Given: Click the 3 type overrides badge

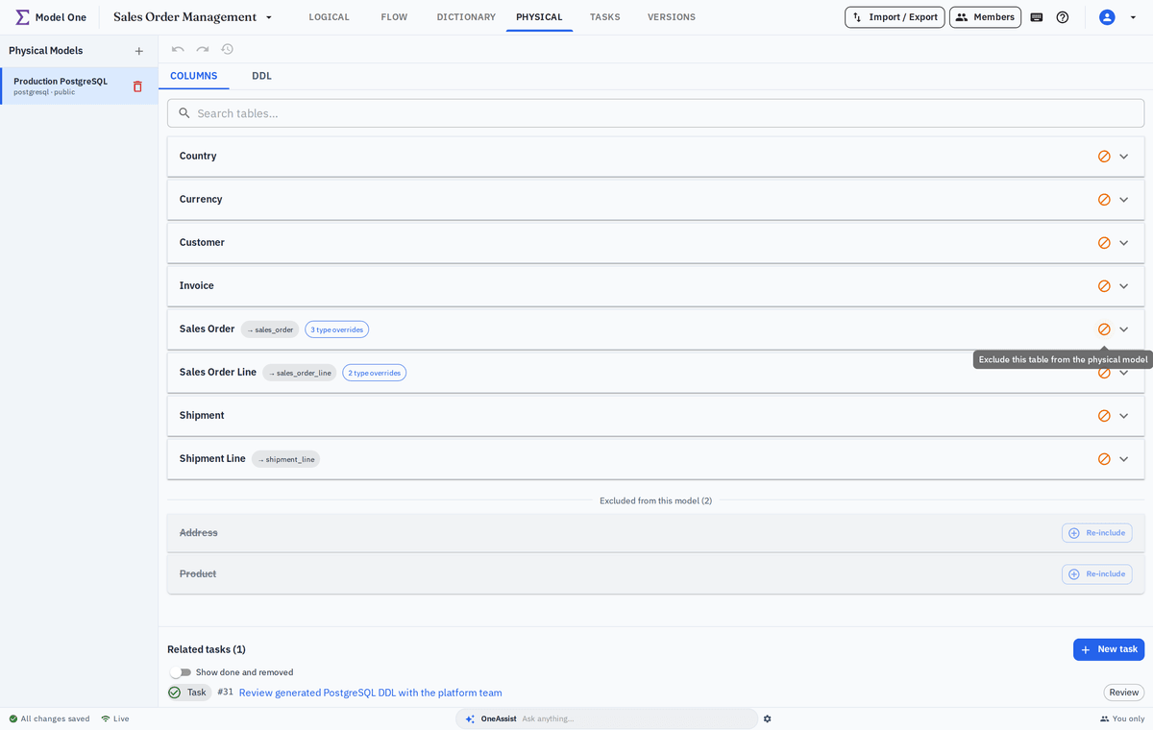Looking at the screenshot, I should coord(336,329).
